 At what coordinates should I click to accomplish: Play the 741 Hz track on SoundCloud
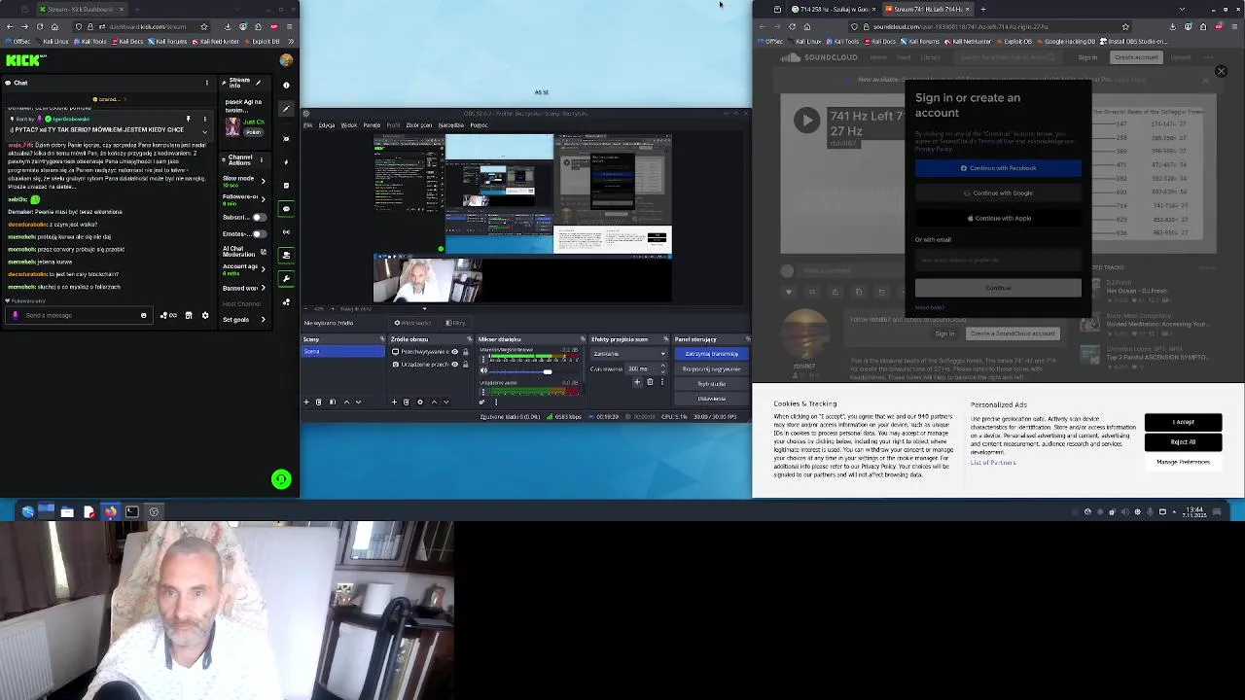pos(806,120)
